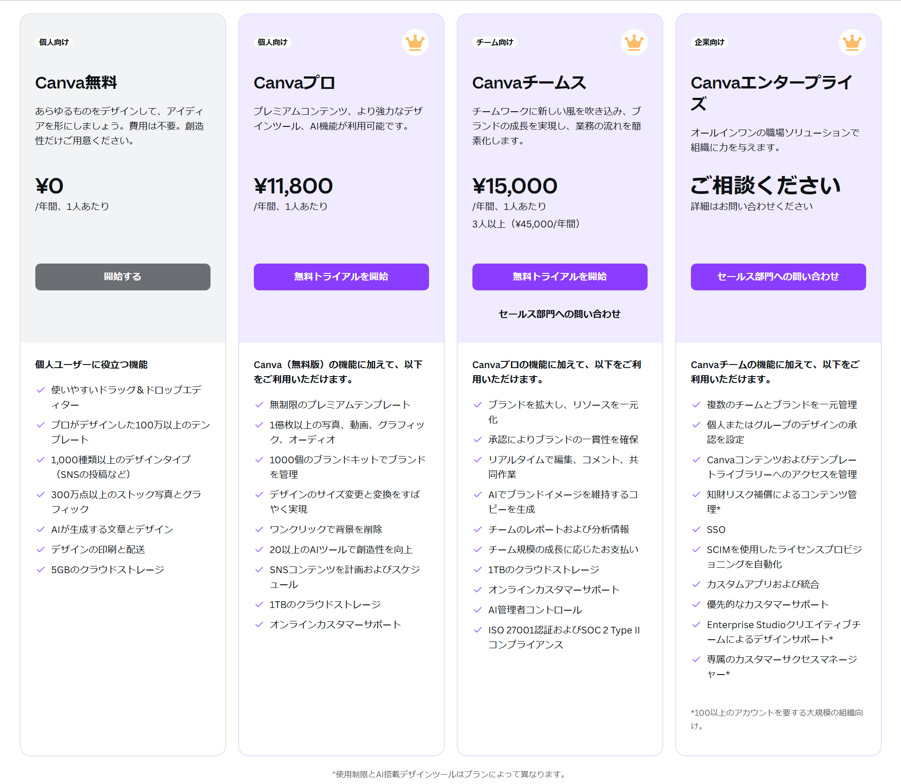Select the 企業向け badge on Canvaエンタープライズ card

point(710,42)
